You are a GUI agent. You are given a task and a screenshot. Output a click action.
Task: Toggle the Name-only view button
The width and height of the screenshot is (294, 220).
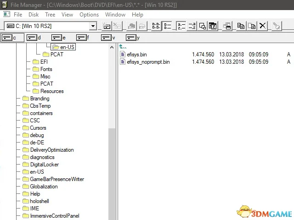[x=156, y=26]
